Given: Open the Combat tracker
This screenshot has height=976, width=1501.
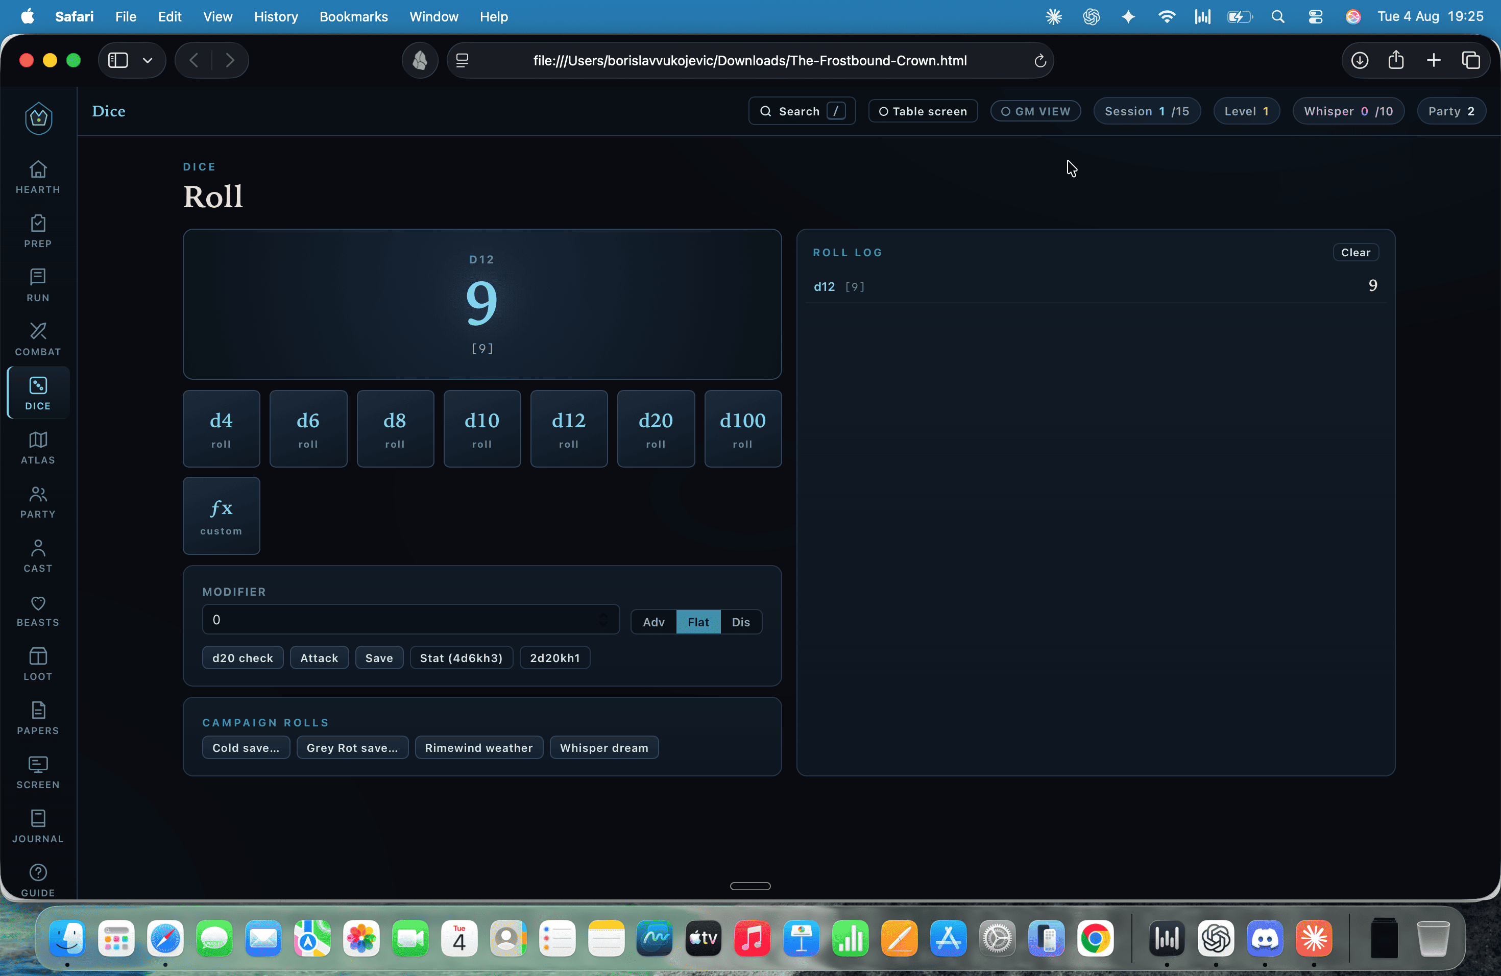Looking at the screenshot, I should coord(38,339).
